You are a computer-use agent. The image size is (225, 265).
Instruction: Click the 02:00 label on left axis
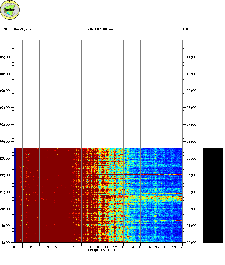(5, 108)
